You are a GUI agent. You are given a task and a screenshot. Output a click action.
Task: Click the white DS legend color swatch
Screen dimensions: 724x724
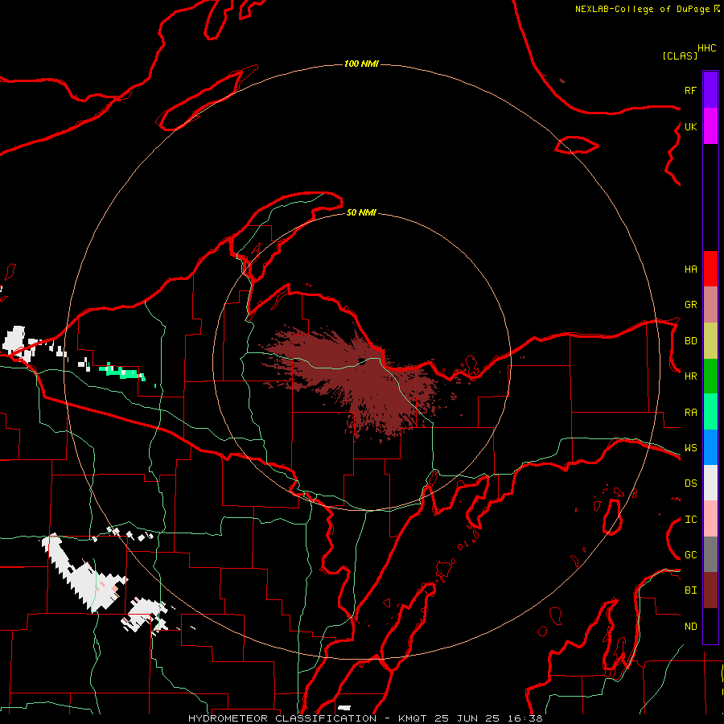pos(710,483)
